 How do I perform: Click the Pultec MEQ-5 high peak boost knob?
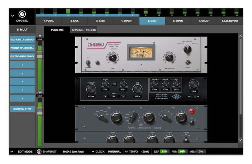(x=181, y=118)
